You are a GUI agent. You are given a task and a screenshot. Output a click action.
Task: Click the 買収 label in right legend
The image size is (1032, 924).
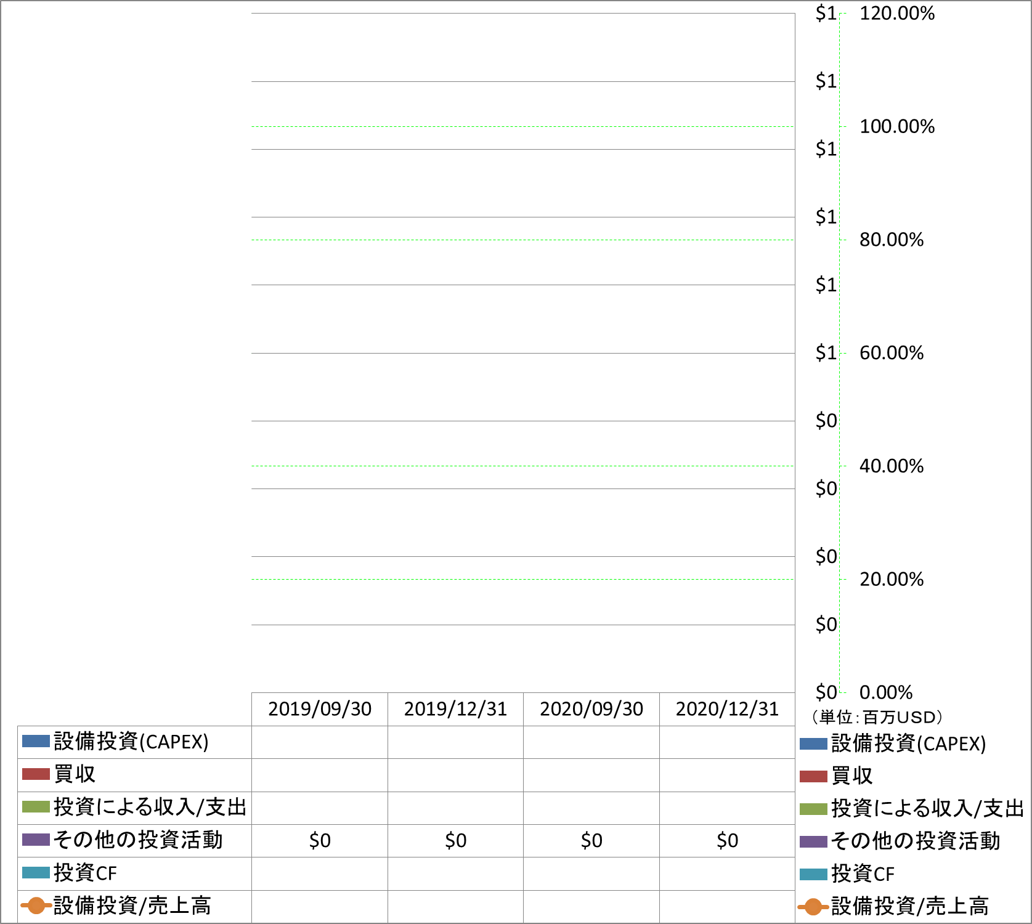tap(852, 776)
